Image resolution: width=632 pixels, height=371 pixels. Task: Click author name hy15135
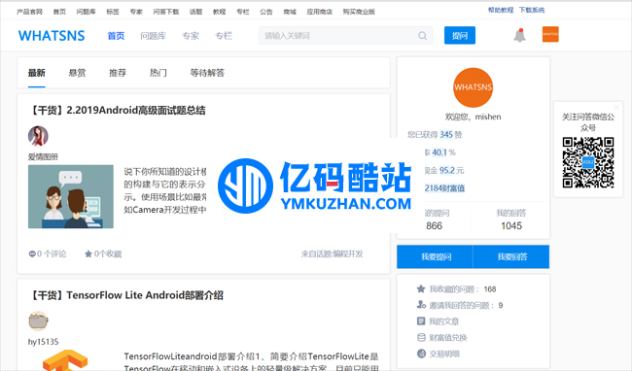[43, 342]
